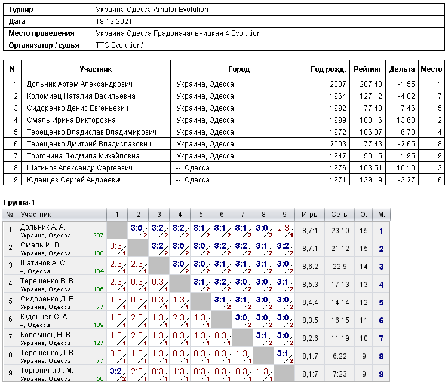Click the Место column header
Image resolution: width=448 pixels, height=385 pixels.
click(431, 69)
